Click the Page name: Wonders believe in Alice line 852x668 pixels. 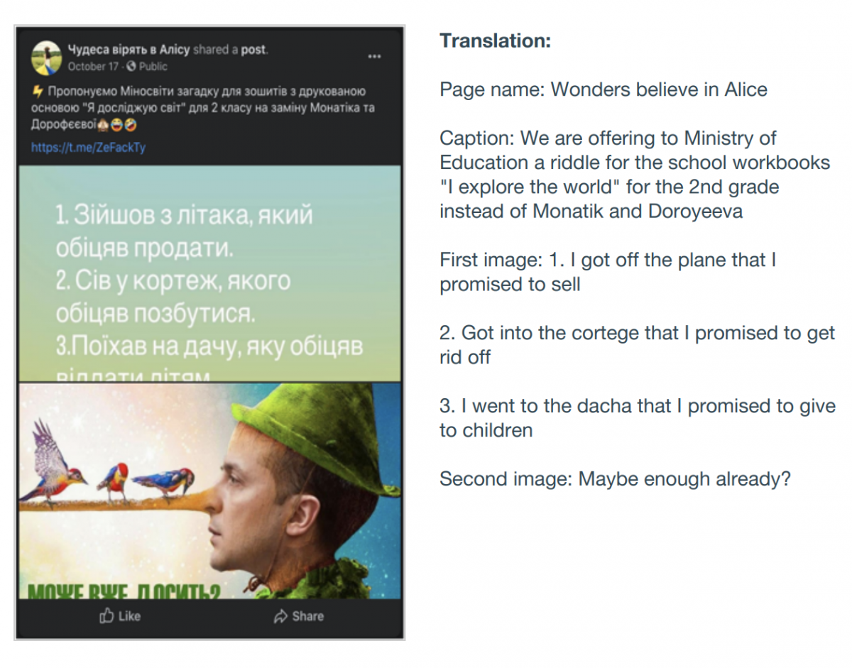pyautogui.click(x=603, y=89)
